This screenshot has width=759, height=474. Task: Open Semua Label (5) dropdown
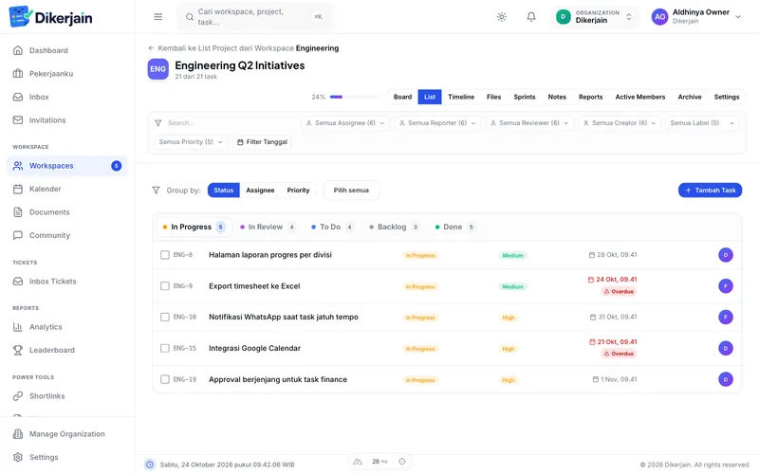(x=702, y=123)
